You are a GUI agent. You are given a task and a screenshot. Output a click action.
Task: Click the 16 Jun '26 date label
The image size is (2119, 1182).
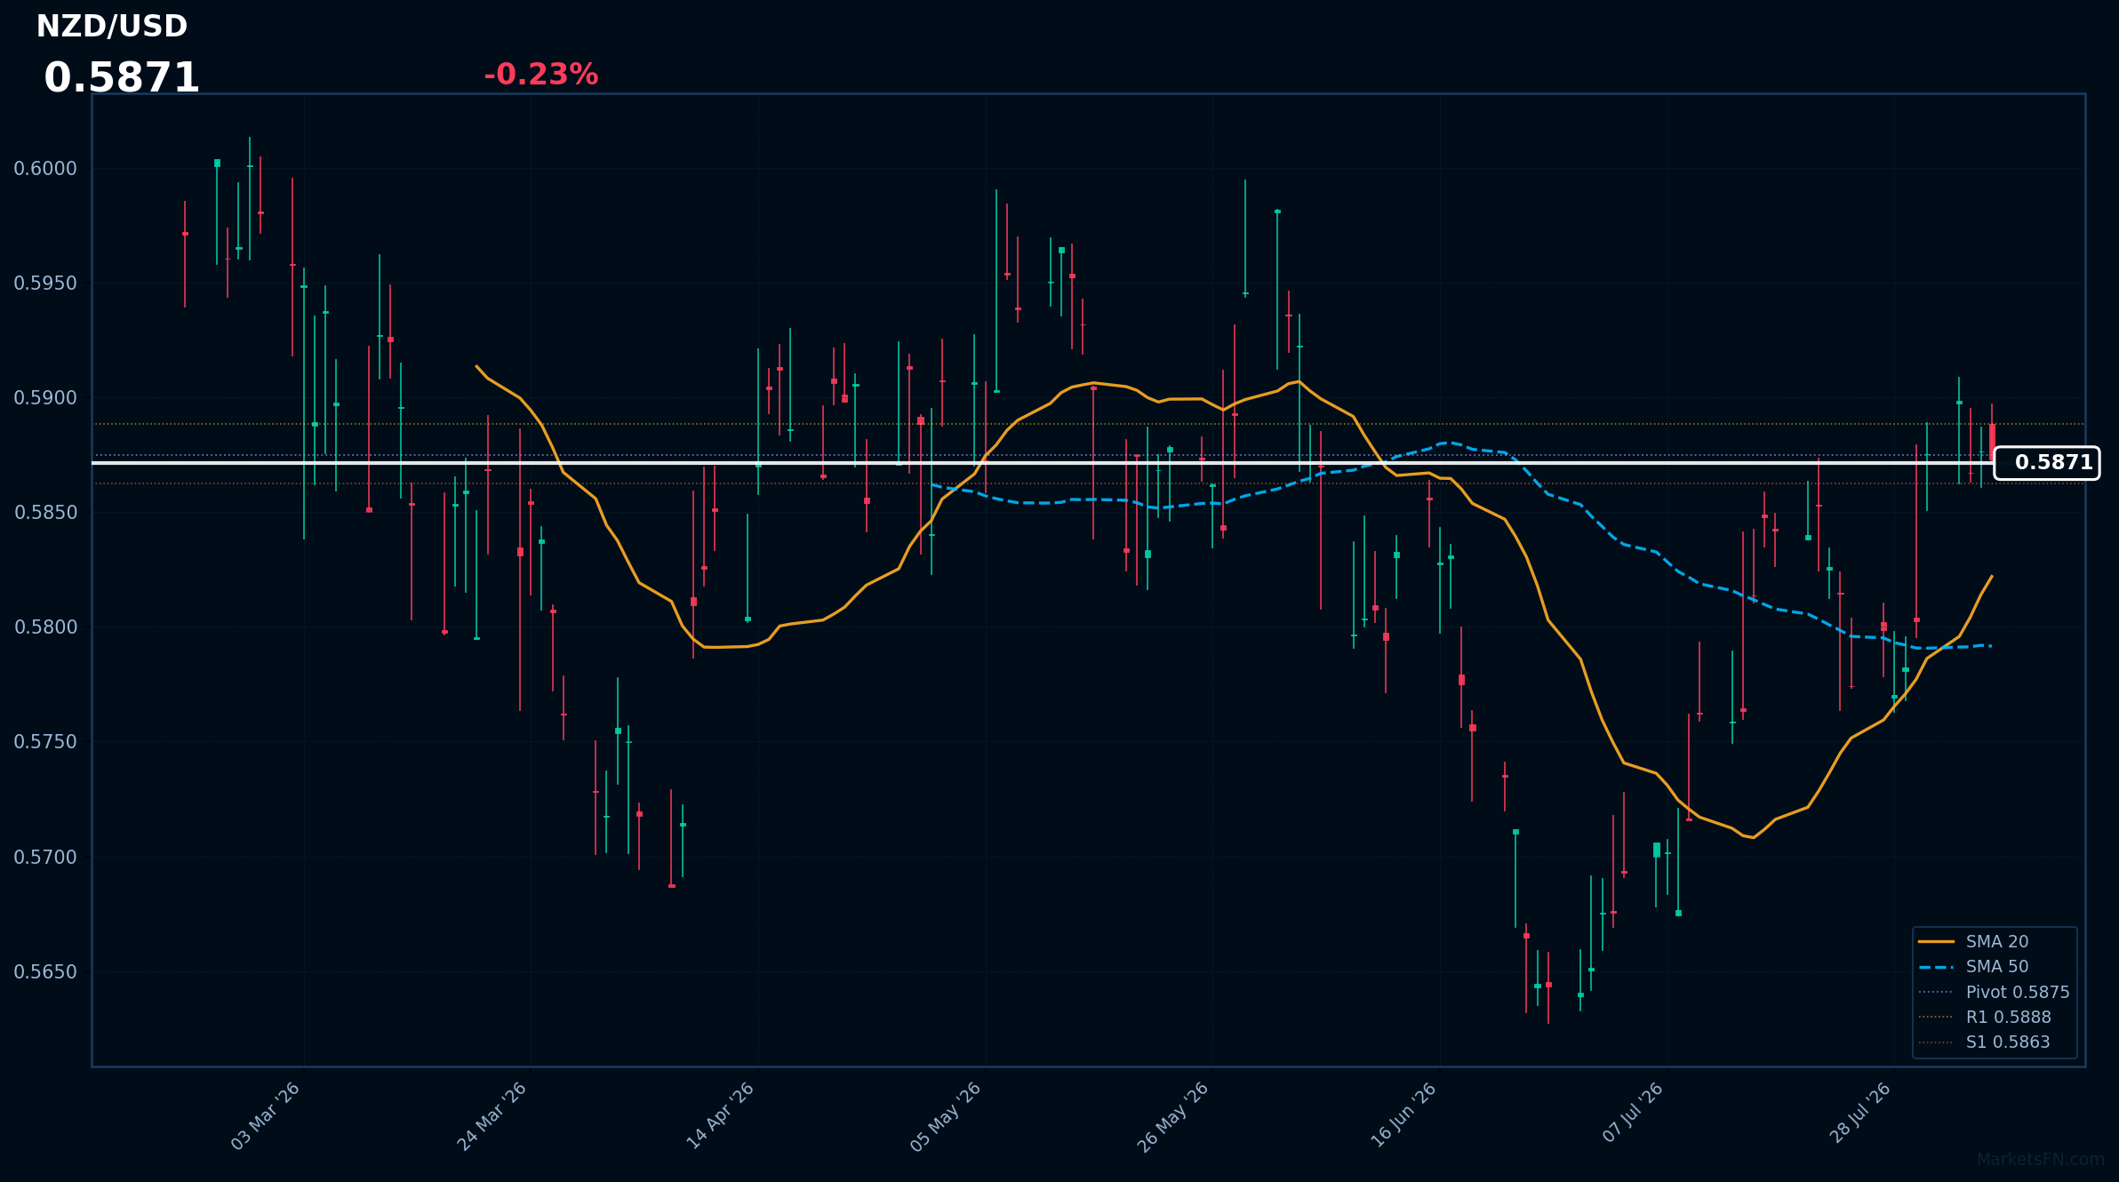click(x=1403, y=1116)
